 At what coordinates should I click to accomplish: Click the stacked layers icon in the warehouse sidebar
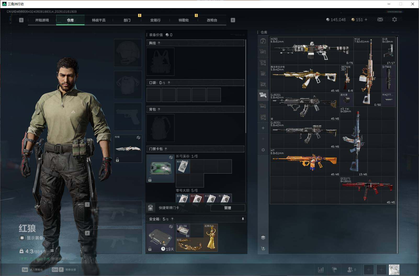pyautogui.click(x=263, y=238)
